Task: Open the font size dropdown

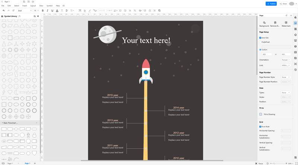Action: pos(36,11)
